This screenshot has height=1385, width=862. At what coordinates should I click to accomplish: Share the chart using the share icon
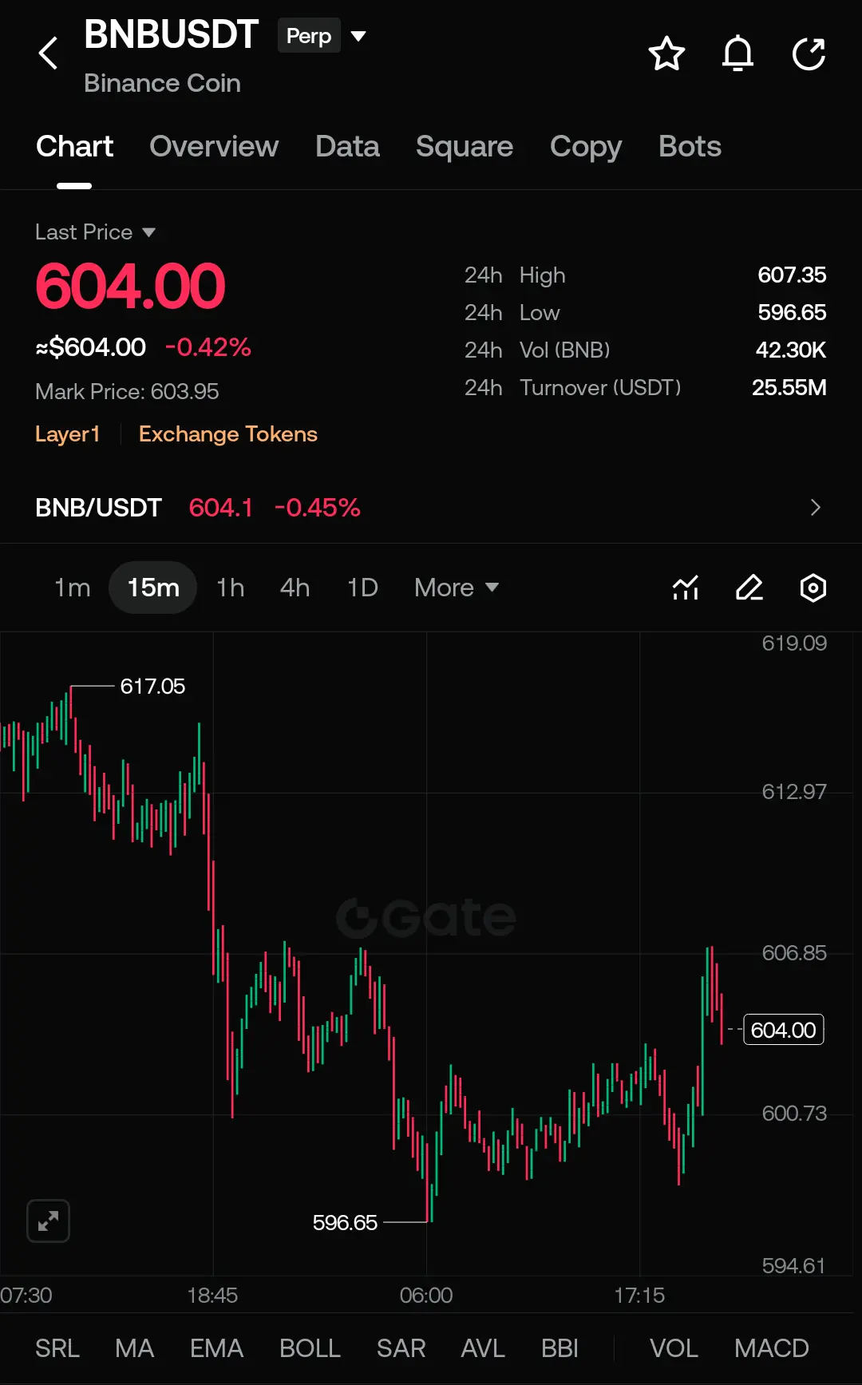[x=809, y=54]
